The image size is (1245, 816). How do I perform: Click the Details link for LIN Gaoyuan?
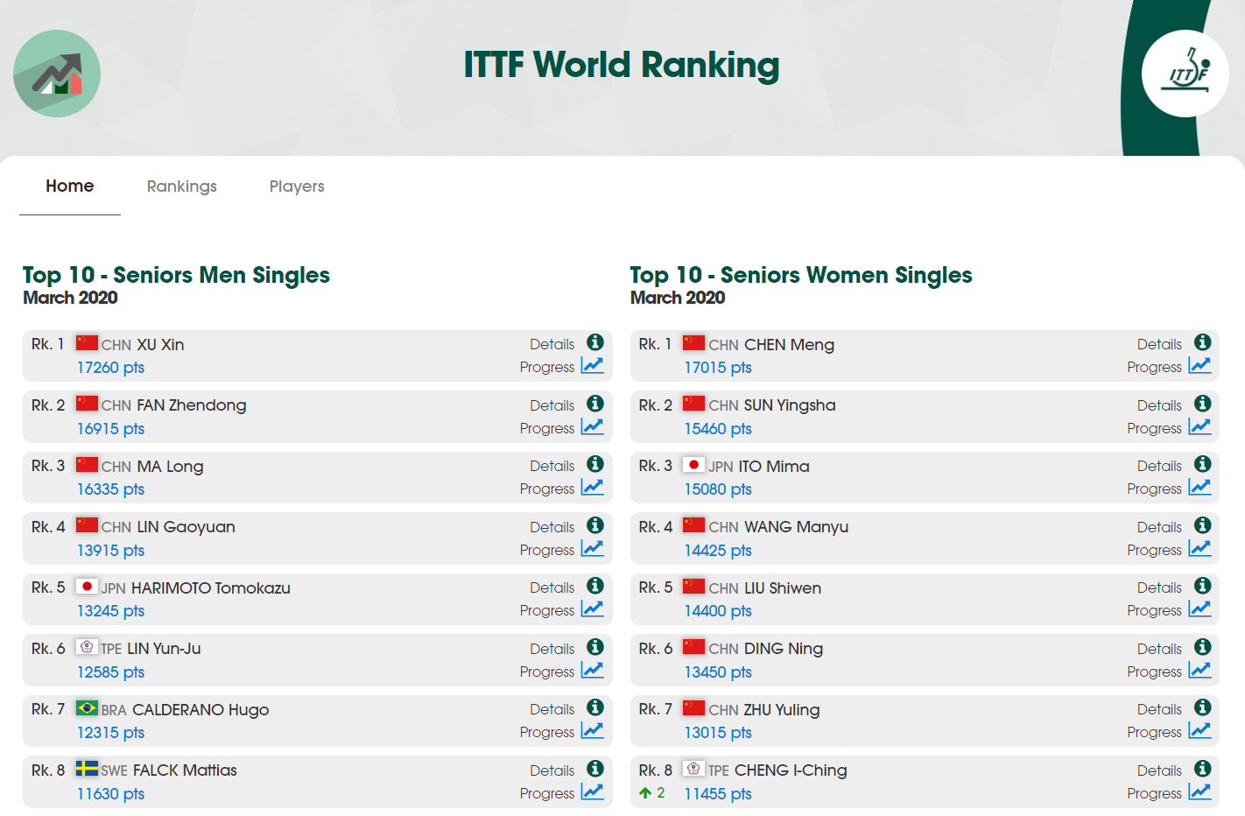click(x=552, y=527)
